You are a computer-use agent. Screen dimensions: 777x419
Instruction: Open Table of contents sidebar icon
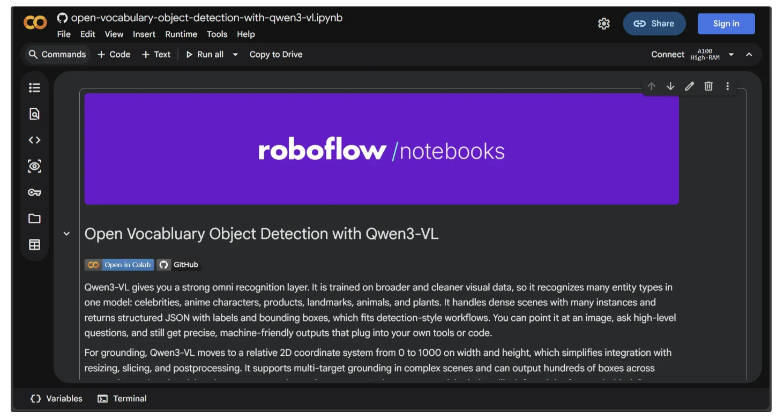point(34,87)
